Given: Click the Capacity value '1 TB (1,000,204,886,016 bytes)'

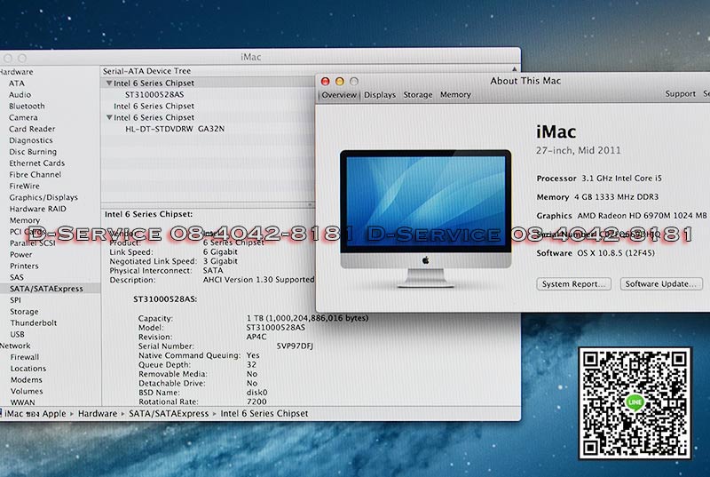Looking at the screenshot, I should (307, 318).
